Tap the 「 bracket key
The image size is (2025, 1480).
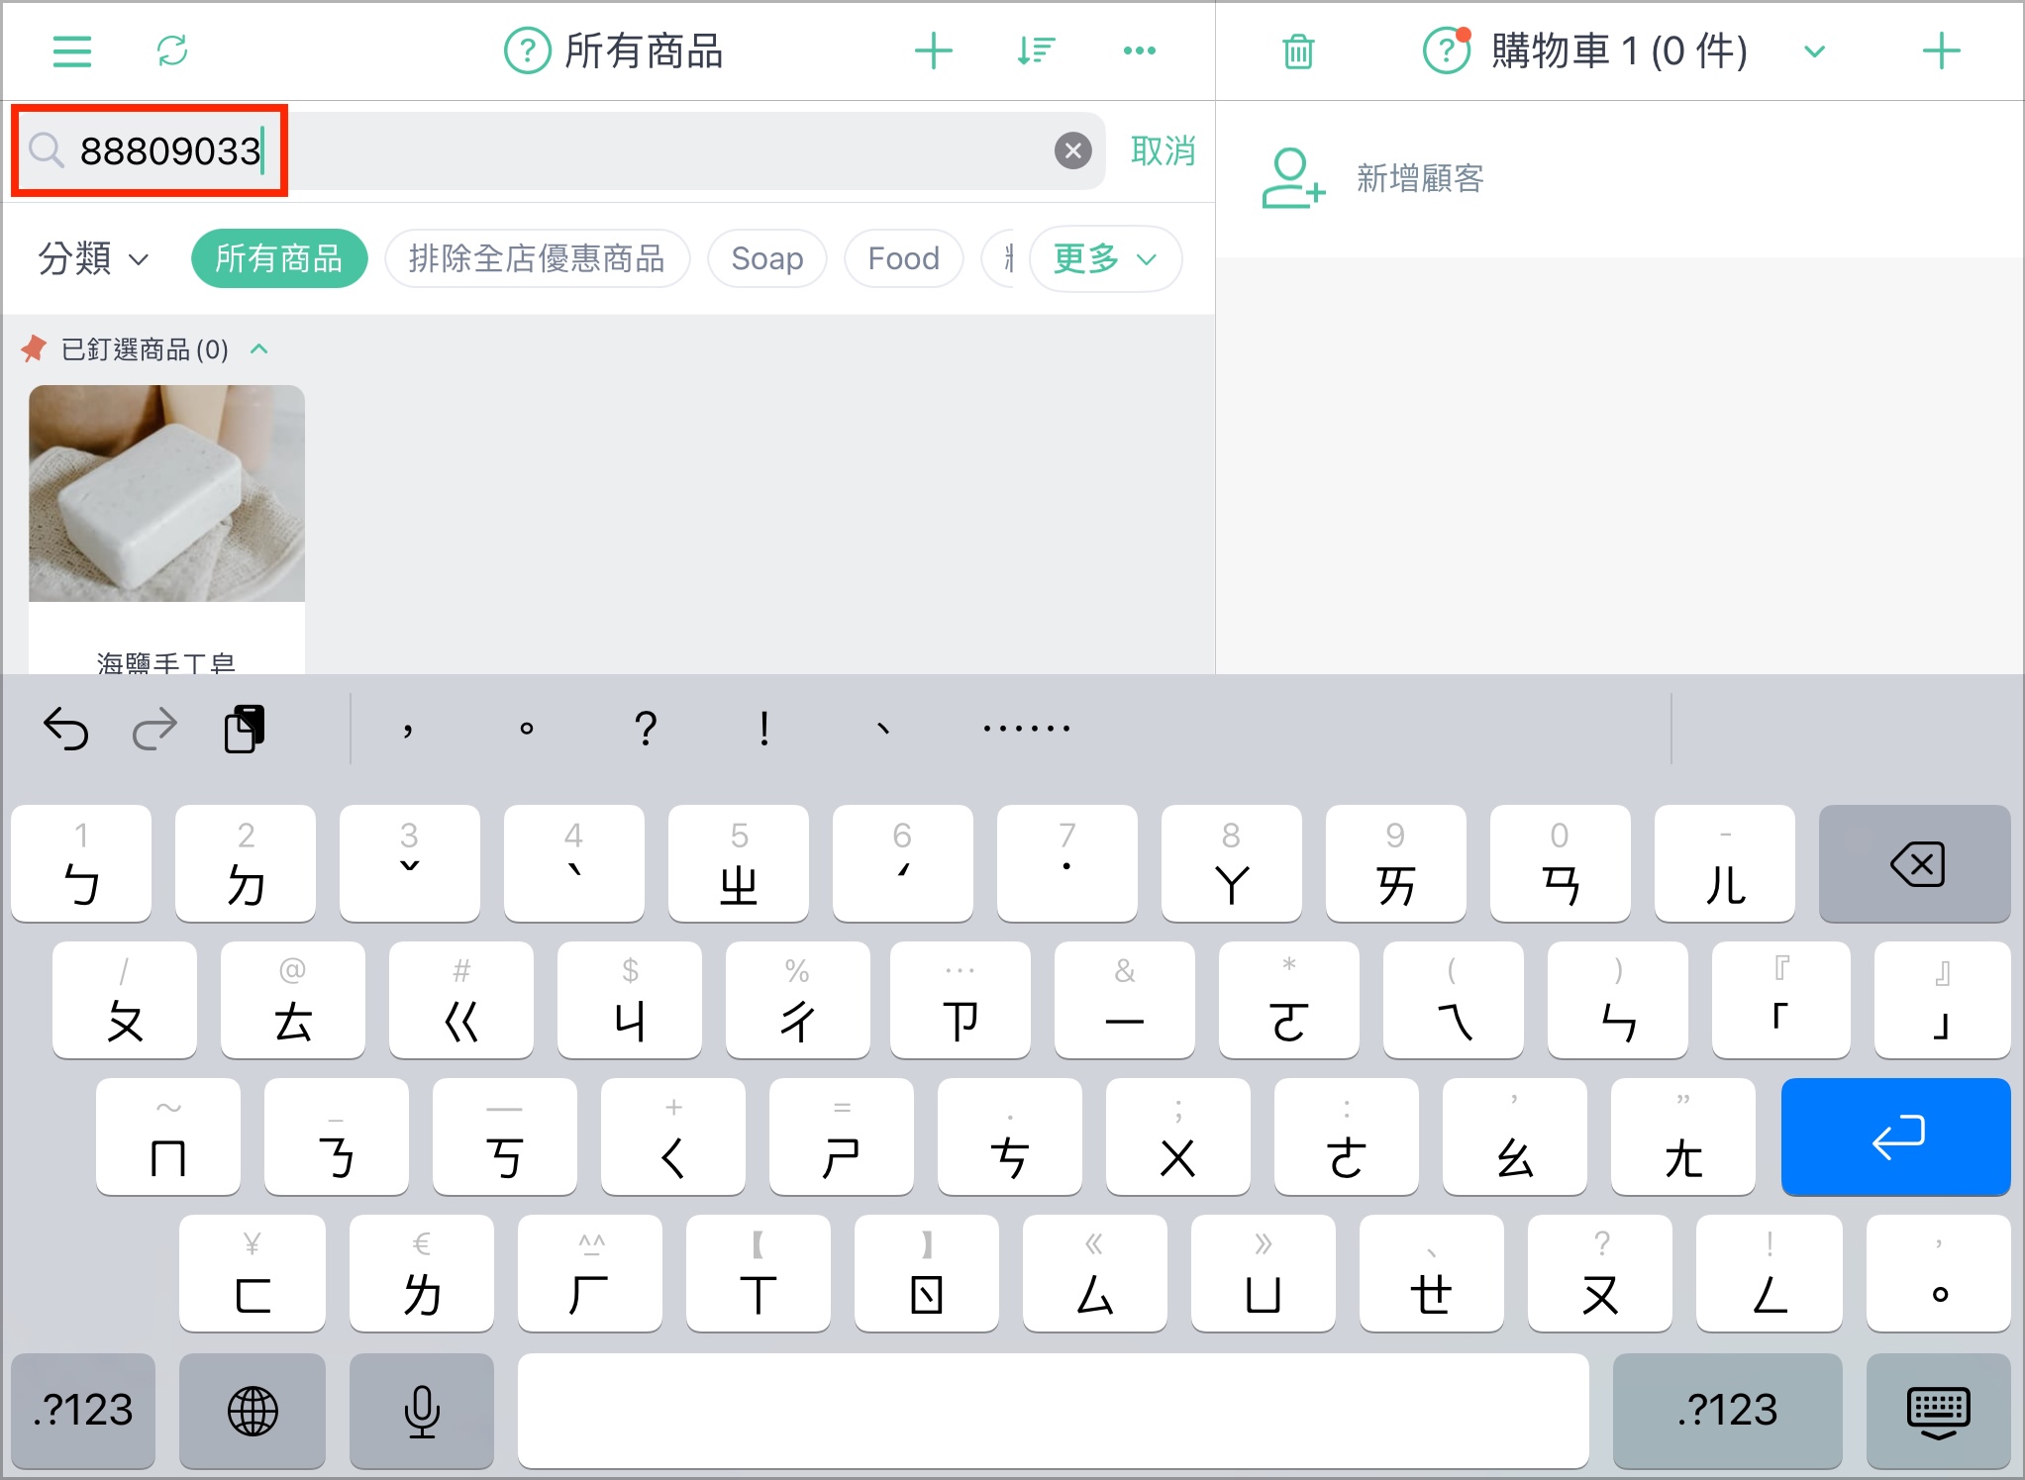click(1781, 1000)
